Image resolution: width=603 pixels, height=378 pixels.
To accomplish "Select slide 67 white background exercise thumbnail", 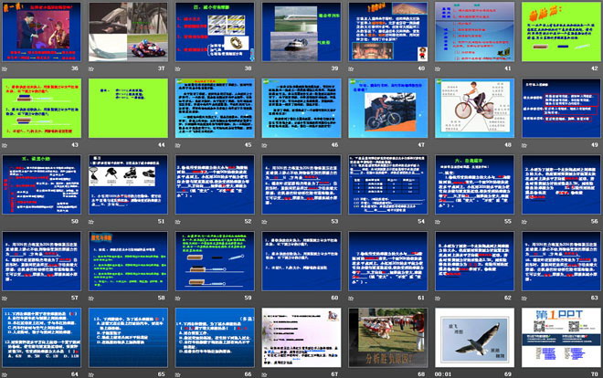I will coord(301,337).
